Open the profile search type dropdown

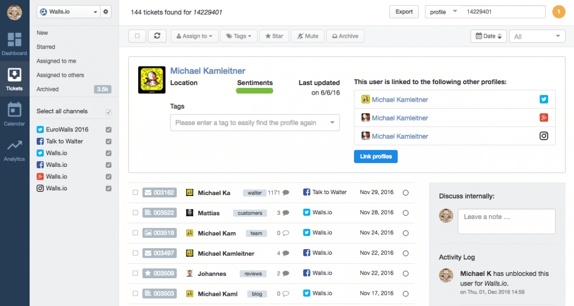[x=443, y=12]
